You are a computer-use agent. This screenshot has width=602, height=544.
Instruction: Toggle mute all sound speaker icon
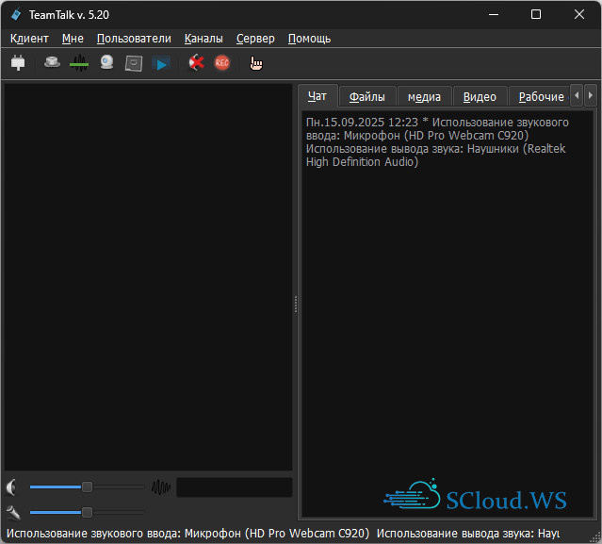(x=195, y=63)
